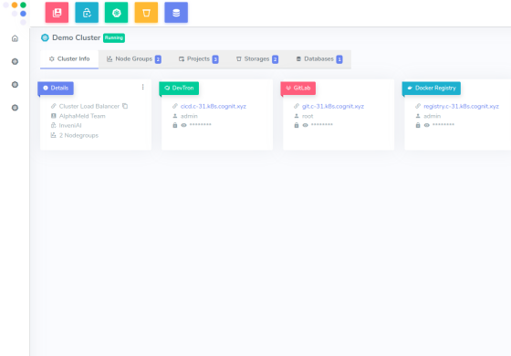
Task: Show GitLab password using eye icon
Action: pos(306,125)
